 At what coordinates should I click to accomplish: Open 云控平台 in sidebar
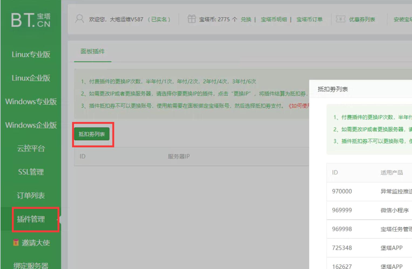[x=31, y=148]
